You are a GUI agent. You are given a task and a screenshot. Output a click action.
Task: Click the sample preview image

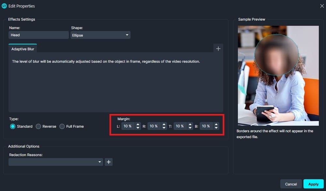[278, 76]
